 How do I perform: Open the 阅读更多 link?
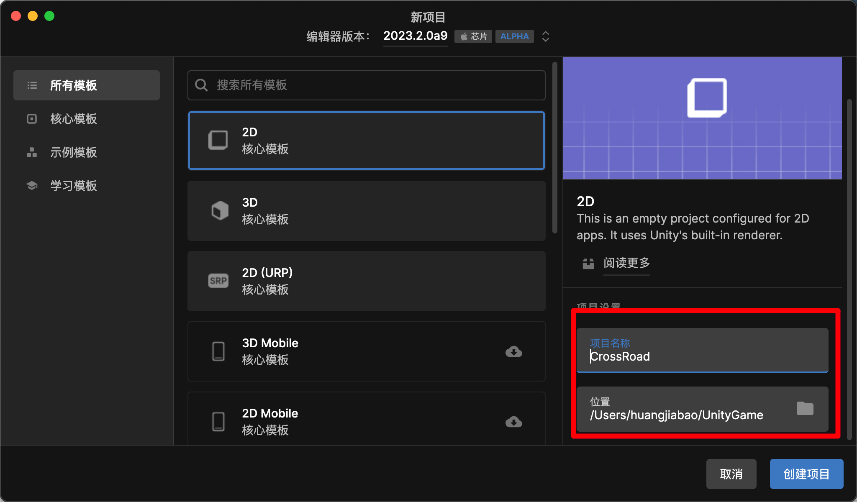(626, 263)
